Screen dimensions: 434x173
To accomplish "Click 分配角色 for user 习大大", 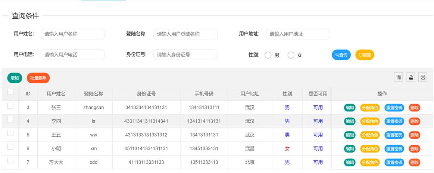I will coord(370,163).
